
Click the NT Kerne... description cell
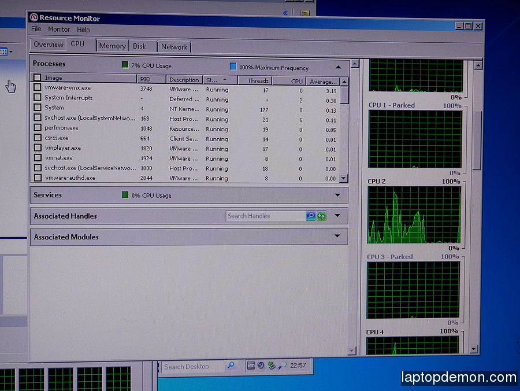click(x=185, y=109)
